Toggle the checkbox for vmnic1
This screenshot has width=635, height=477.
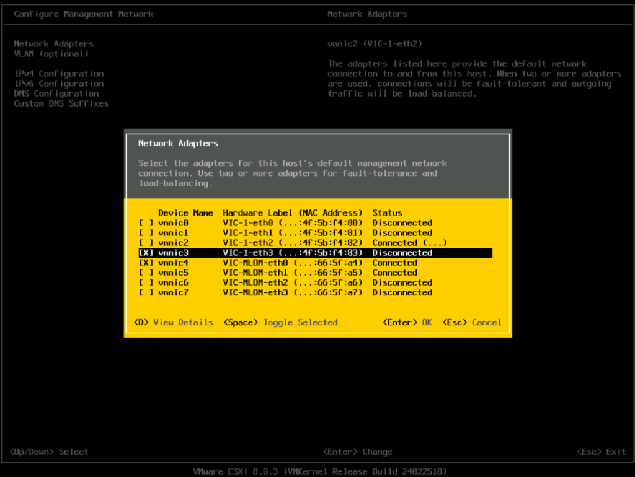coord(146,233)
